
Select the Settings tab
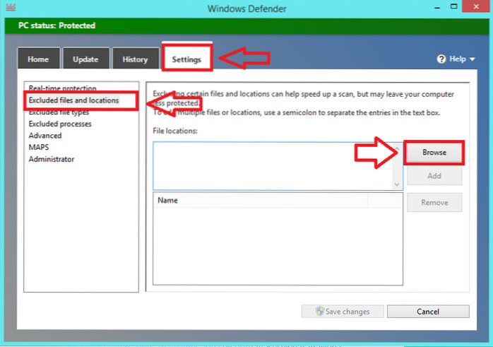point(186,59)
